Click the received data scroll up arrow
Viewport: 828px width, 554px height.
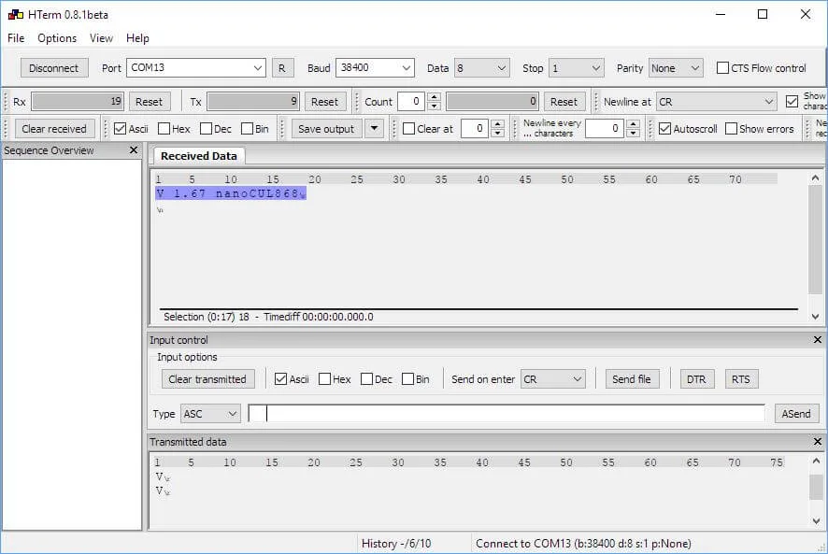(815, 178)
